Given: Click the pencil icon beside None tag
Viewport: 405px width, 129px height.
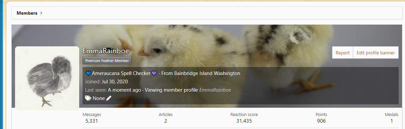Looking at the screenshot, I should (x=109, y=98).
